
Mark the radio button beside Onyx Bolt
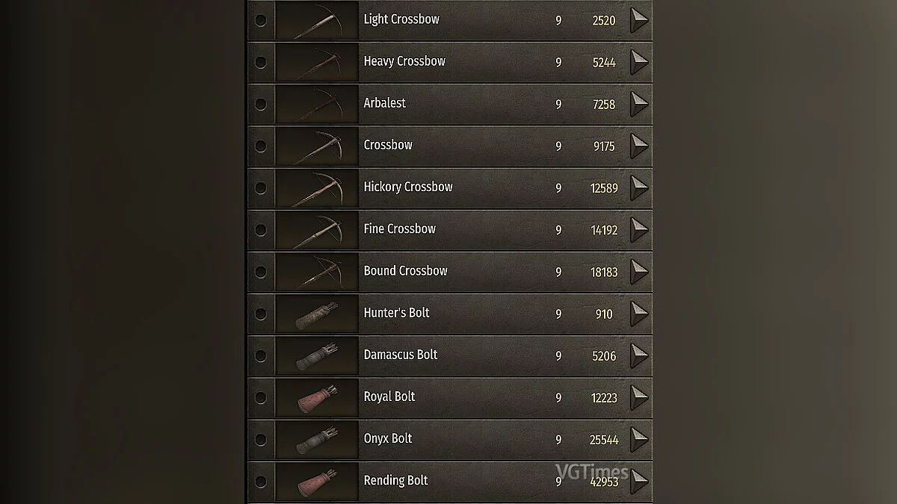pos(260,439)
